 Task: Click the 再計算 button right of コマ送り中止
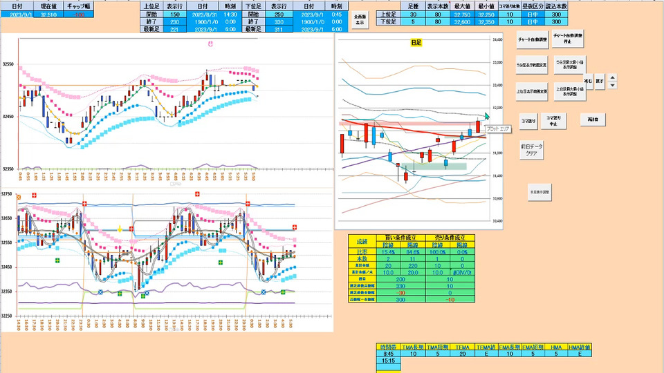point(593,119)
